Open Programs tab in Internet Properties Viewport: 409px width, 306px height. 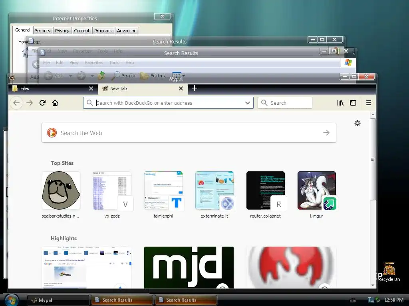point(103,31)
